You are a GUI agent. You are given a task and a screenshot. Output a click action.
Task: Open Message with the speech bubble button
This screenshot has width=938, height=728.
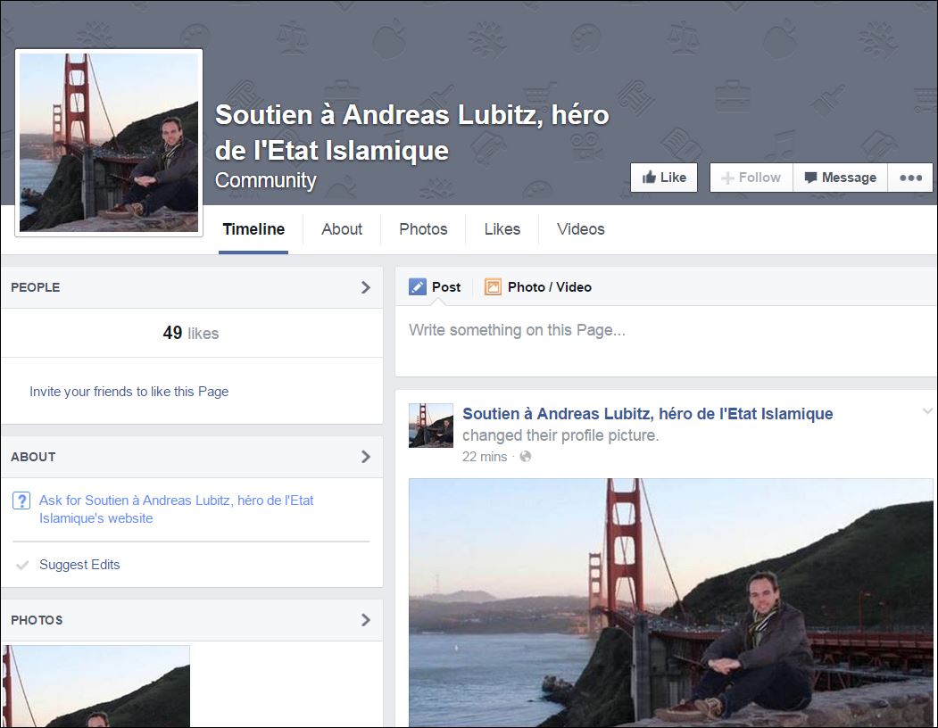coord(840,178)
